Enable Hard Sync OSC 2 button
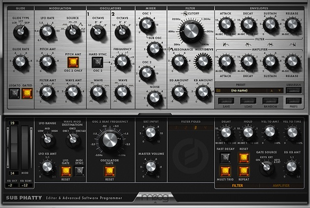 pyautogui.click(x=97, y=62)
